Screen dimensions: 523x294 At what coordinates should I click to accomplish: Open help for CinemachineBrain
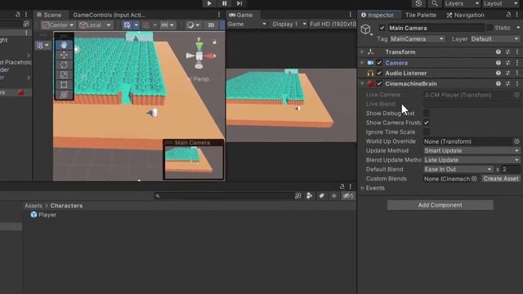498,83
